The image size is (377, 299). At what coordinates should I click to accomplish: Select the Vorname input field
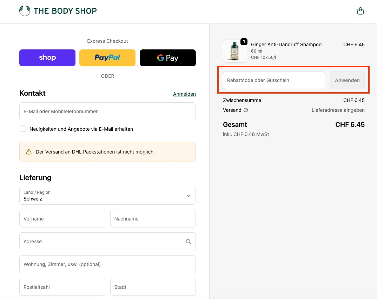[x=62, y=218]
